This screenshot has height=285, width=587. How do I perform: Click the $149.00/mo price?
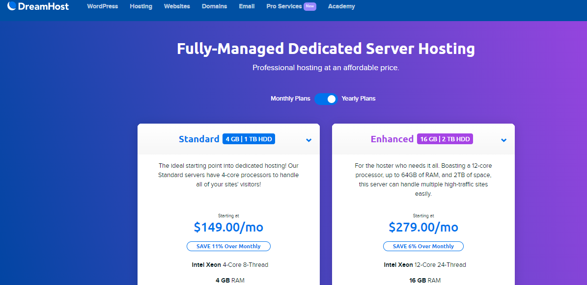pyautogui.click(x=228, y=227)
